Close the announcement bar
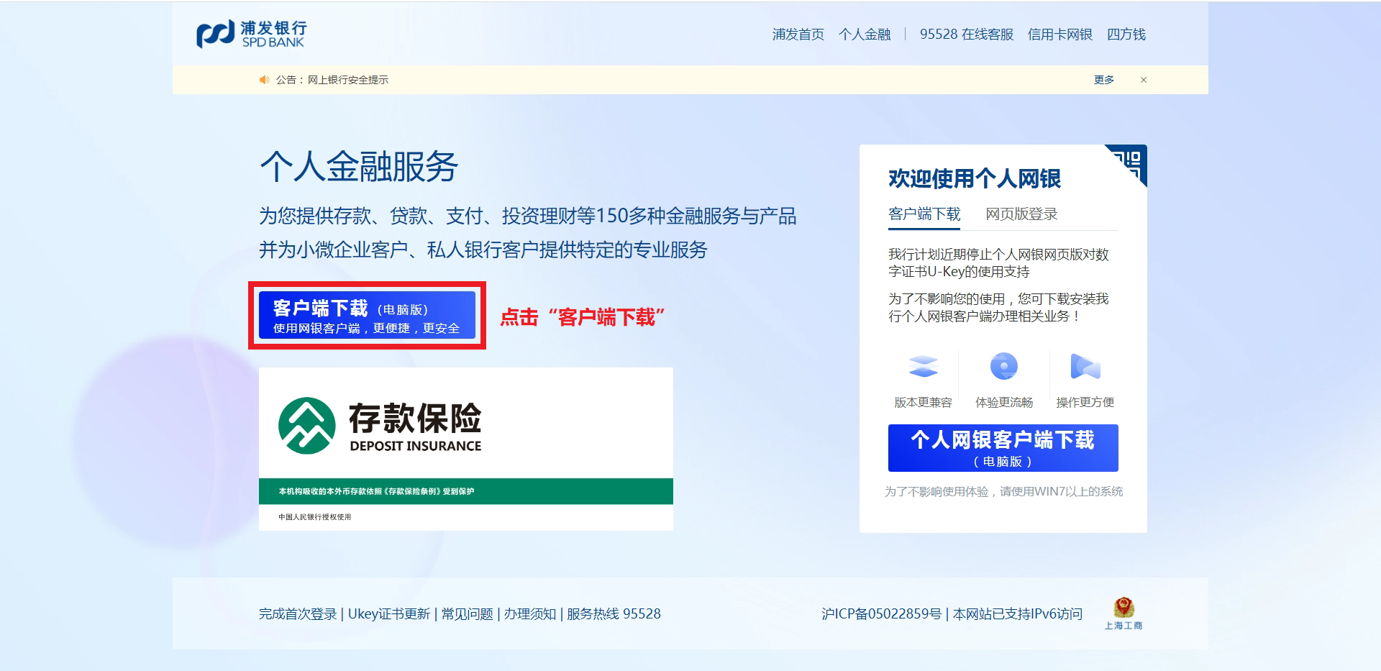The height and width of the screenshot is (671, 1381). click(x=1144, y=80)
